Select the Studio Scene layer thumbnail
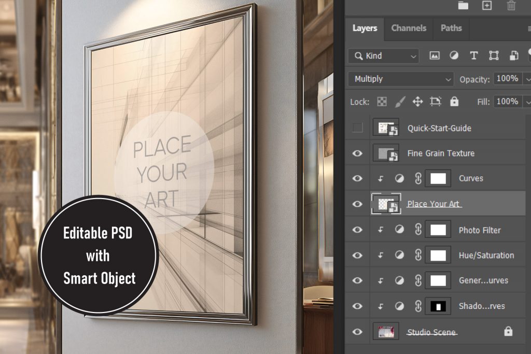The height and width of the screenshot is (354, 531). pos(386,331)
